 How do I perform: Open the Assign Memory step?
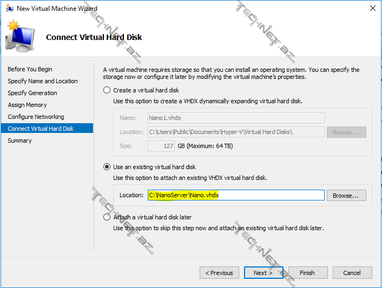(x=27, y=105)
